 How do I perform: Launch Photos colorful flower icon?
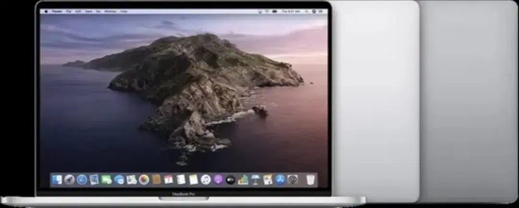(144, 180)
